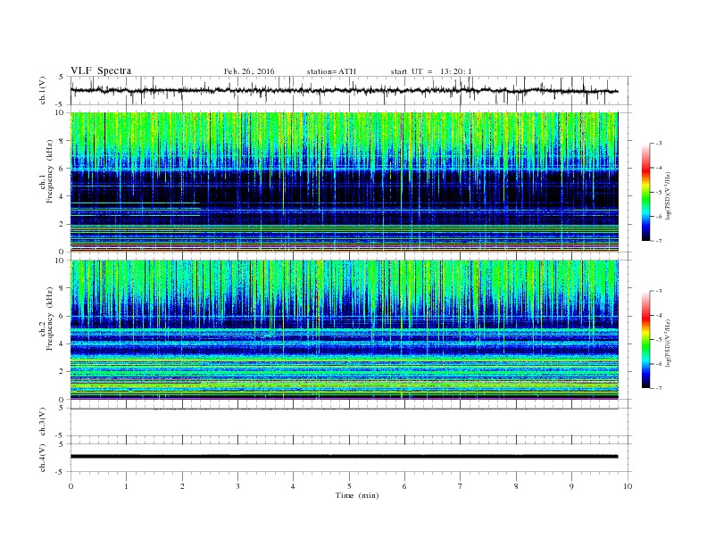Click the time-axis tick label "7"

click(x=461, y=486)
